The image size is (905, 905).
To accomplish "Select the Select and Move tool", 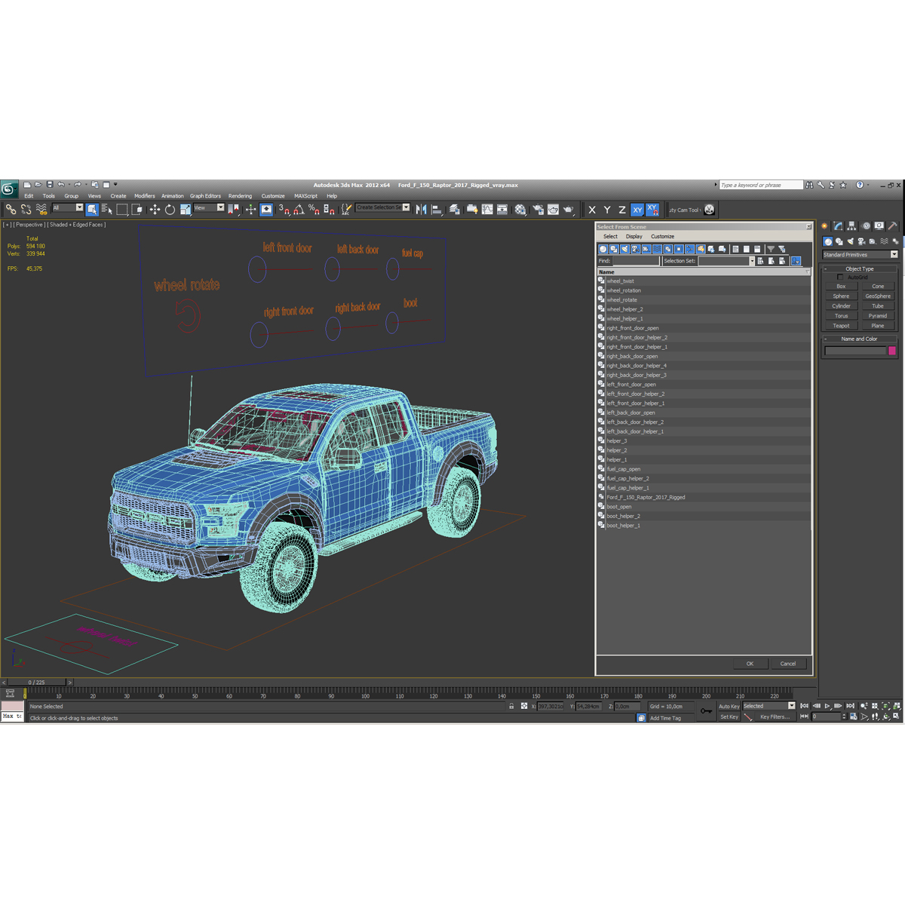I will click(x=155, y=210).
